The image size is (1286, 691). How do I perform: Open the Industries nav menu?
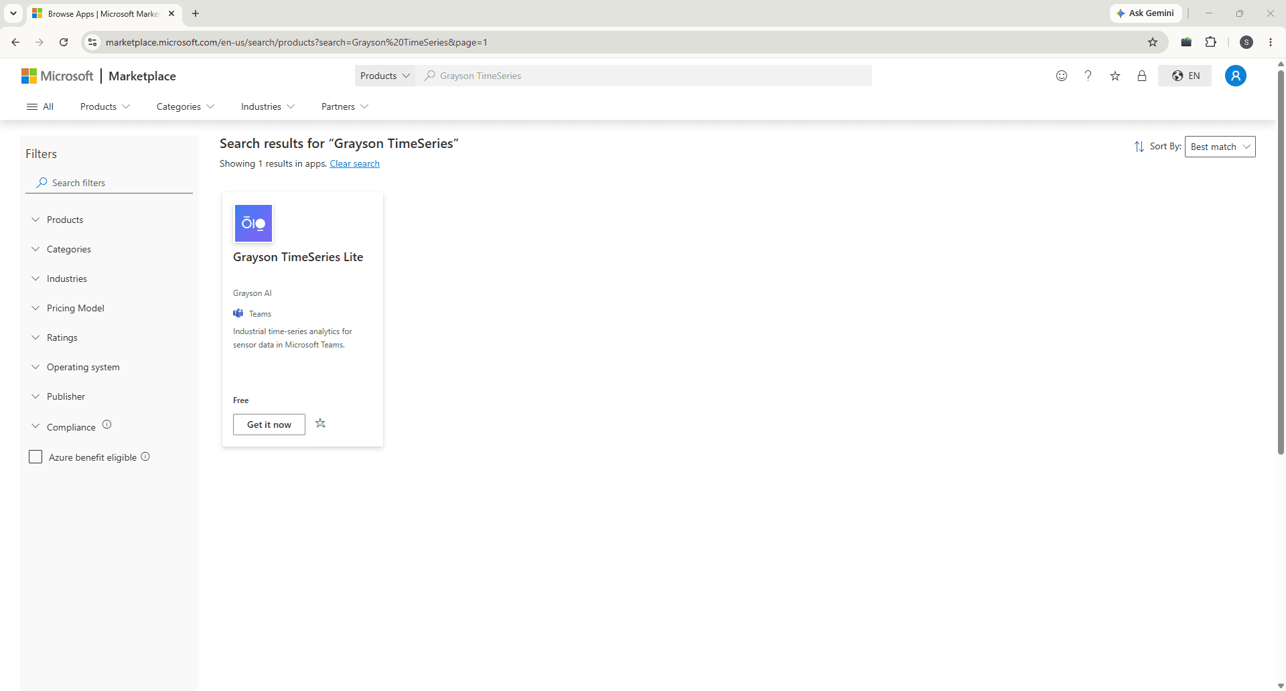tap(268, 106)
